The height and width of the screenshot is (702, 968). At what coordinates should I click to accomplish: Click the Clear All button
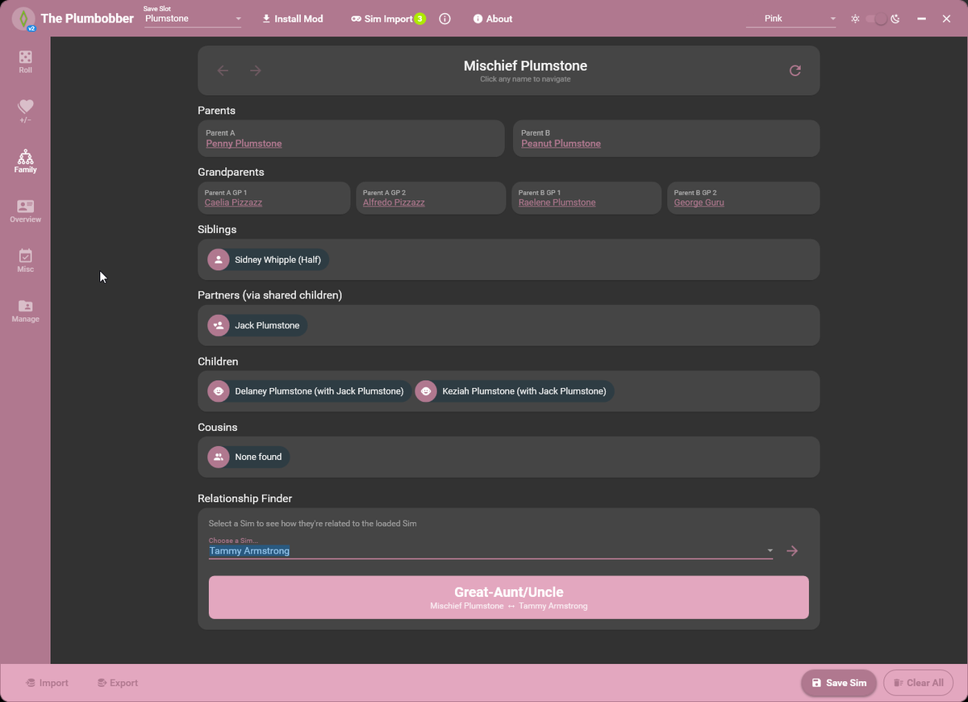pos(918,683)
